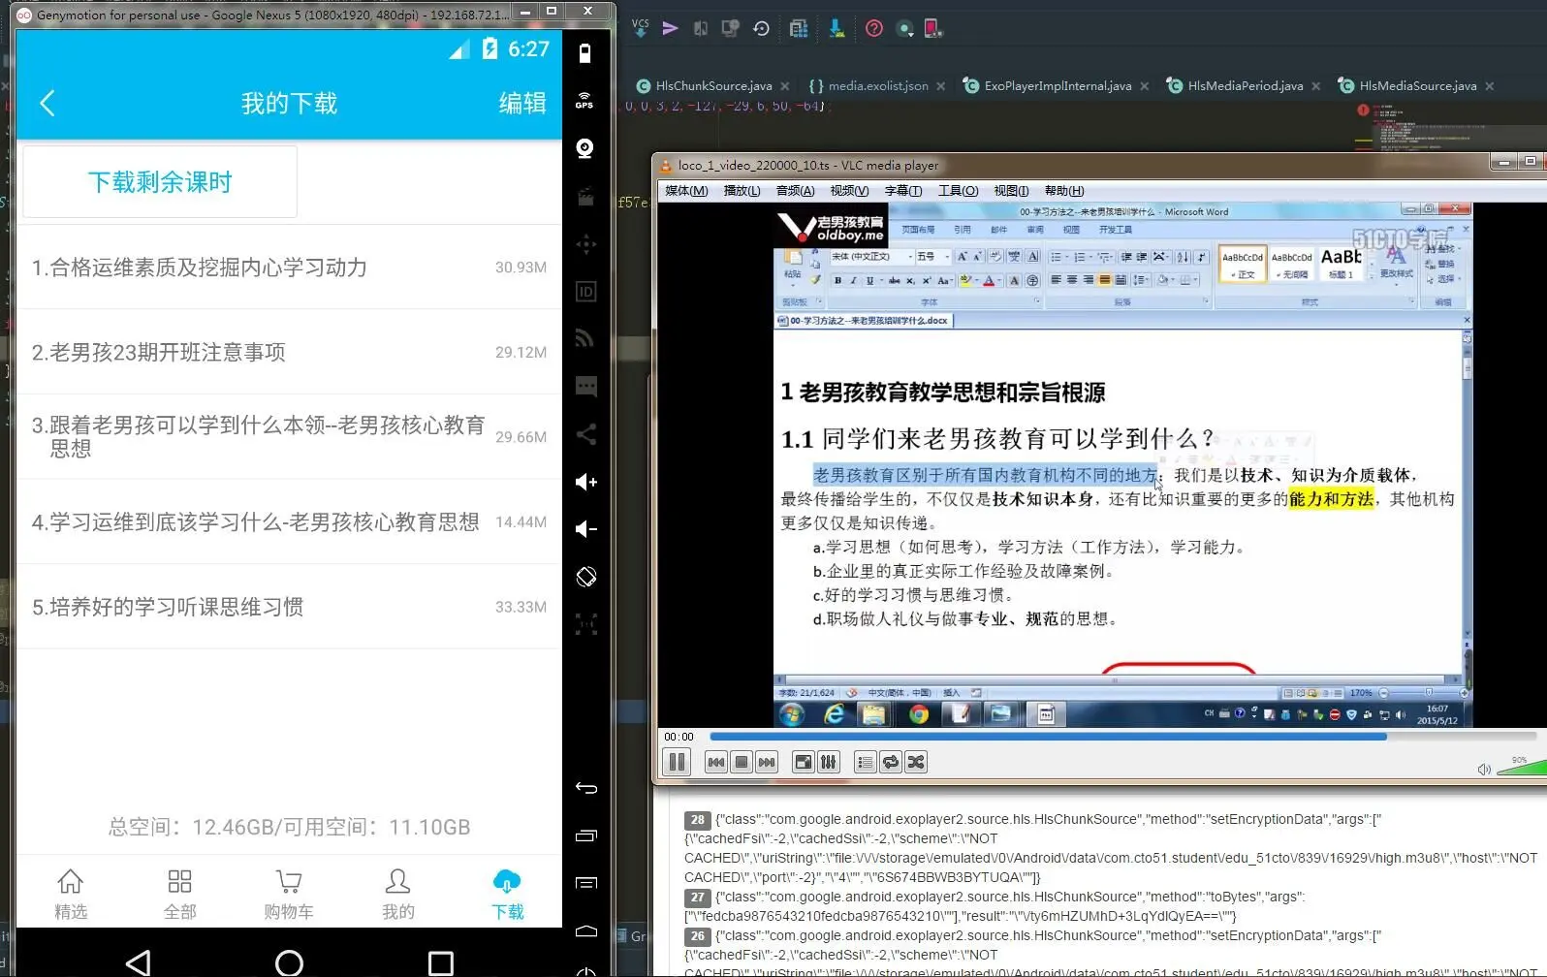Open the red help question mark icon
The image size is (1547, 977).
click(874, 28)
